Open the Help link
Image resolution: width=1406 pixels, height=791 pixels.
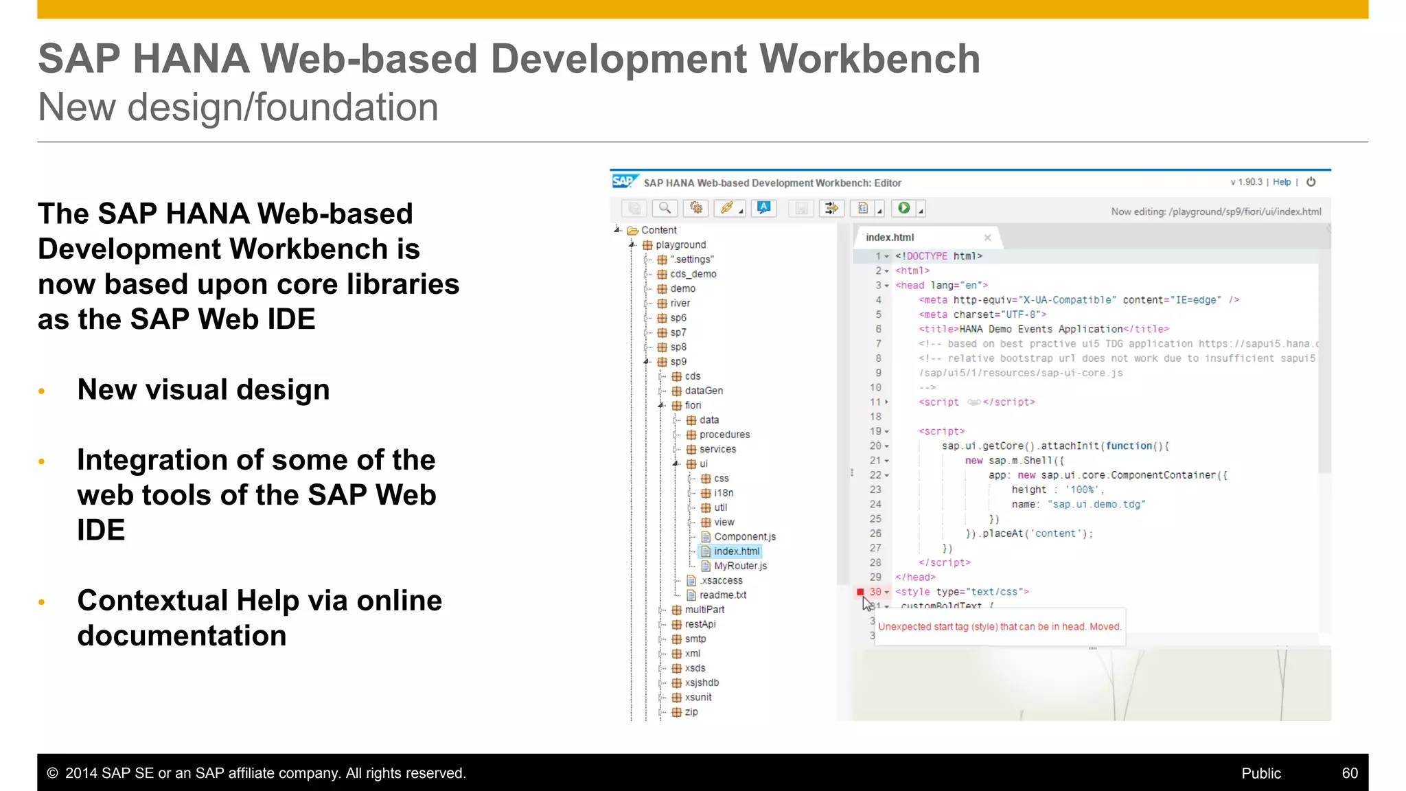pyautogui.click(x=1282, y=182)
